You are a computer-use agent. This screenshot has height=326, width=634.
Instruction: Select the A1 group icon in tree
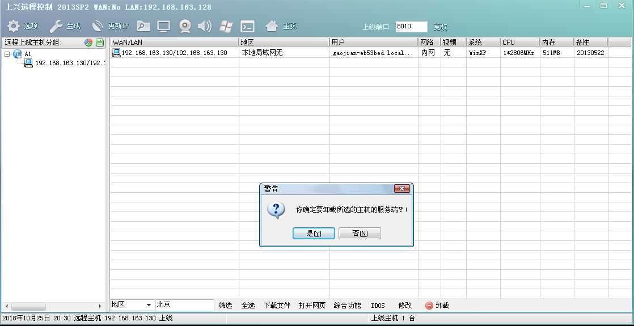[18, 54]
